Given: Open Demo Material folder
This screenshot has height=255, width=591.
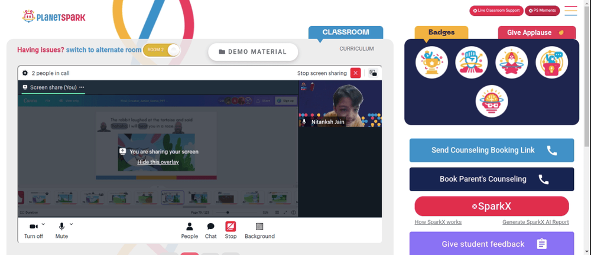Looking at the screenshot, I should pos(253,52).
